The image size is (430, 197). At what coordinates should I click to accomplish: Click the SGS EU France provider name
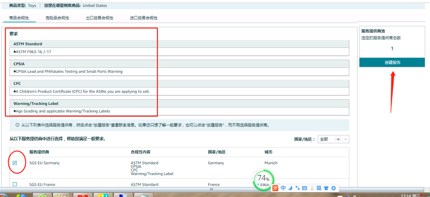(42, 185)
